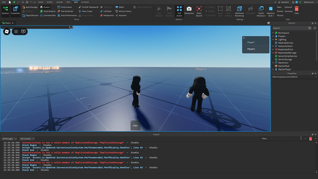318x179 pixels.
Task: Open the share icon in title bar
Action: 300,2
